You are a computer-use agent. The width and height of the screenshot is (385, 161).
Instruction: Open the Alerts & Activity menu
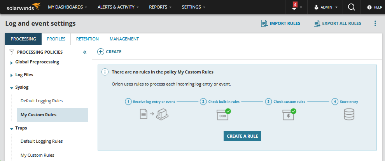coord(118,7)
